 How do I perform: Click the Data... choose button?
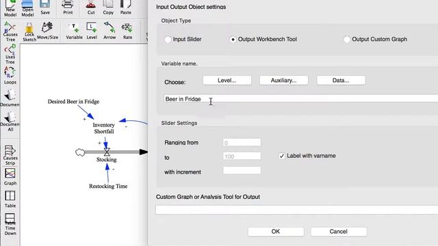pos(341,81)
